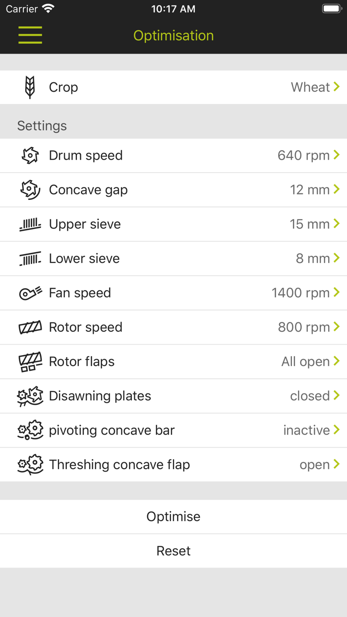Tap the upper sieve icon
The height and width of the screenshot is (617, 347).
point(30,224)
